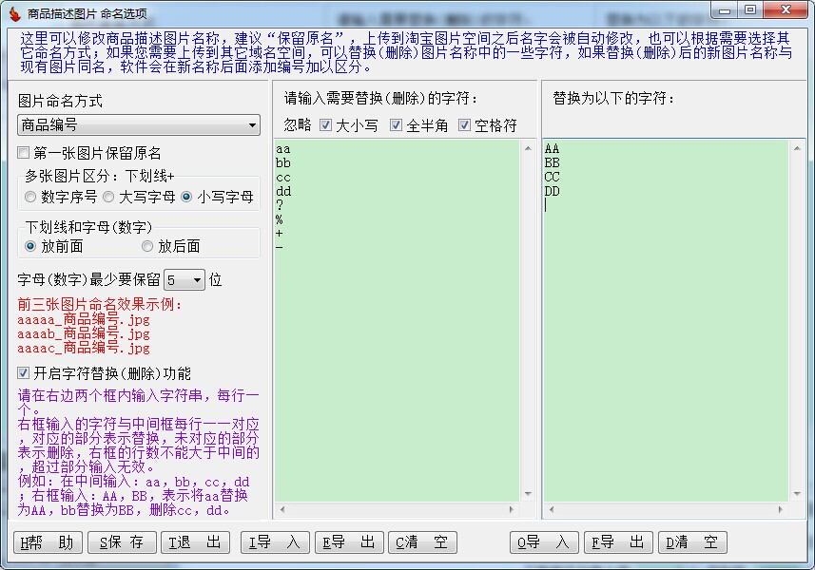The height and width of the screenshot is (570, 815).
Task: Select the 大写字母 radio option
Action: pyautogui.click(x=109, y=198)
